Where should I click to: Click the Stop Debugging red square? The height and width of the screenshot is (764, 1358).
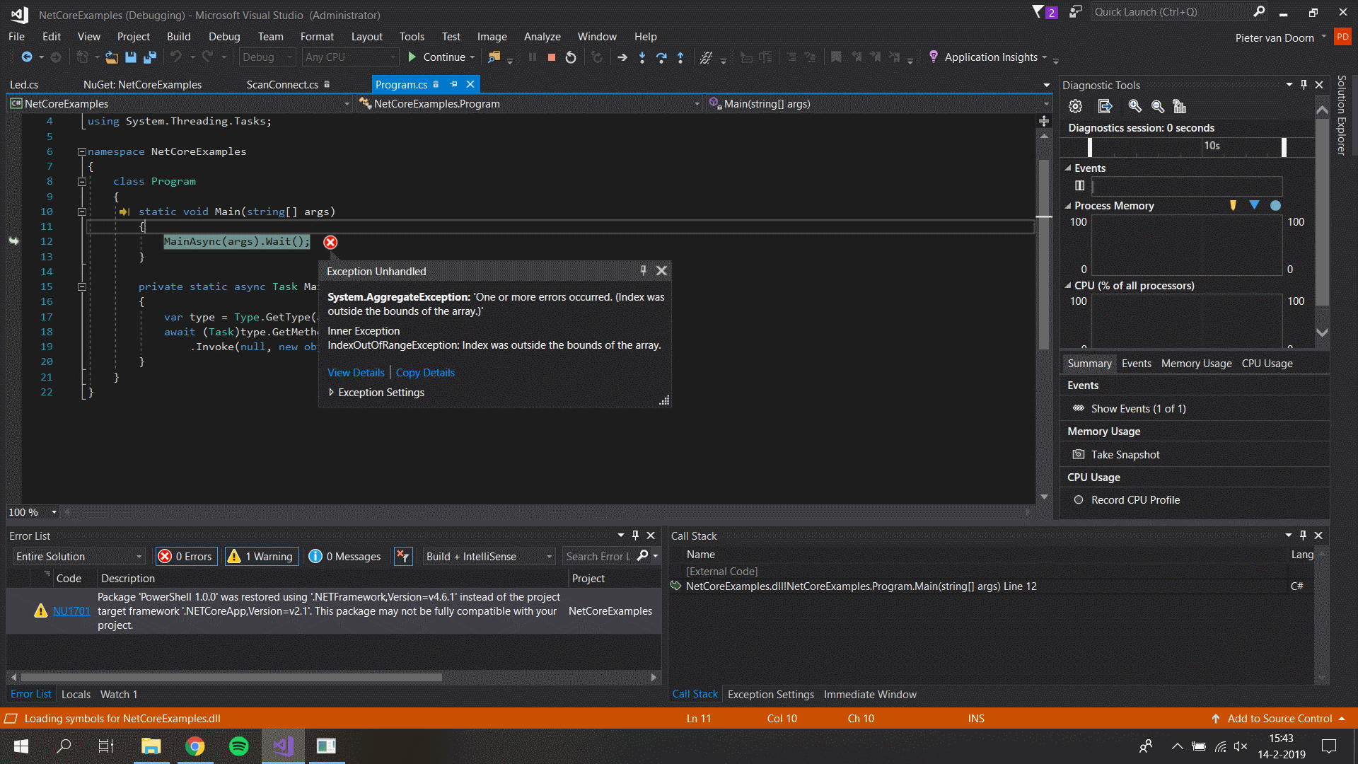(552, 57)
